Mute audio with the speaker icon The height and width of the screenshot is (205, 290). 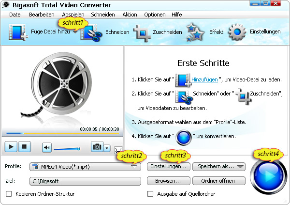[x=46, y=147]
